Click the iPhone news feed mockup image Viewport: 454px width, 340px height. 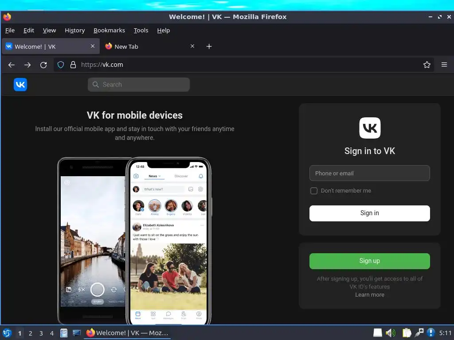coord(168,241)
